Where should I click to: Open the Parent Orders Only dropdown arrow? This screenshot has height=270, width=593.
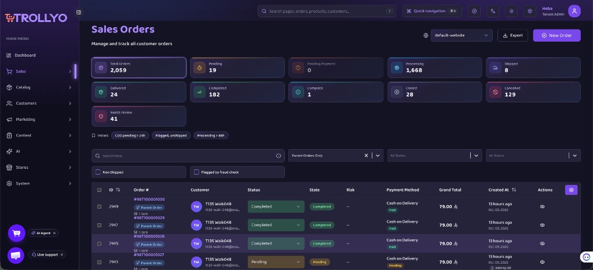(x=378, y=156)
